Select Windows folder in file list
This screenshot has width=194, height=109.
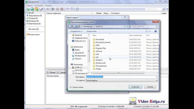coord(99,60)
